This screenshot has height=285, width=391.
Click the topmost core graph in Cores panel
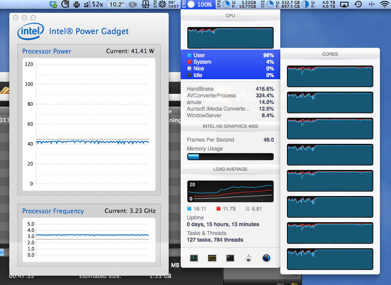click(330, 76)
